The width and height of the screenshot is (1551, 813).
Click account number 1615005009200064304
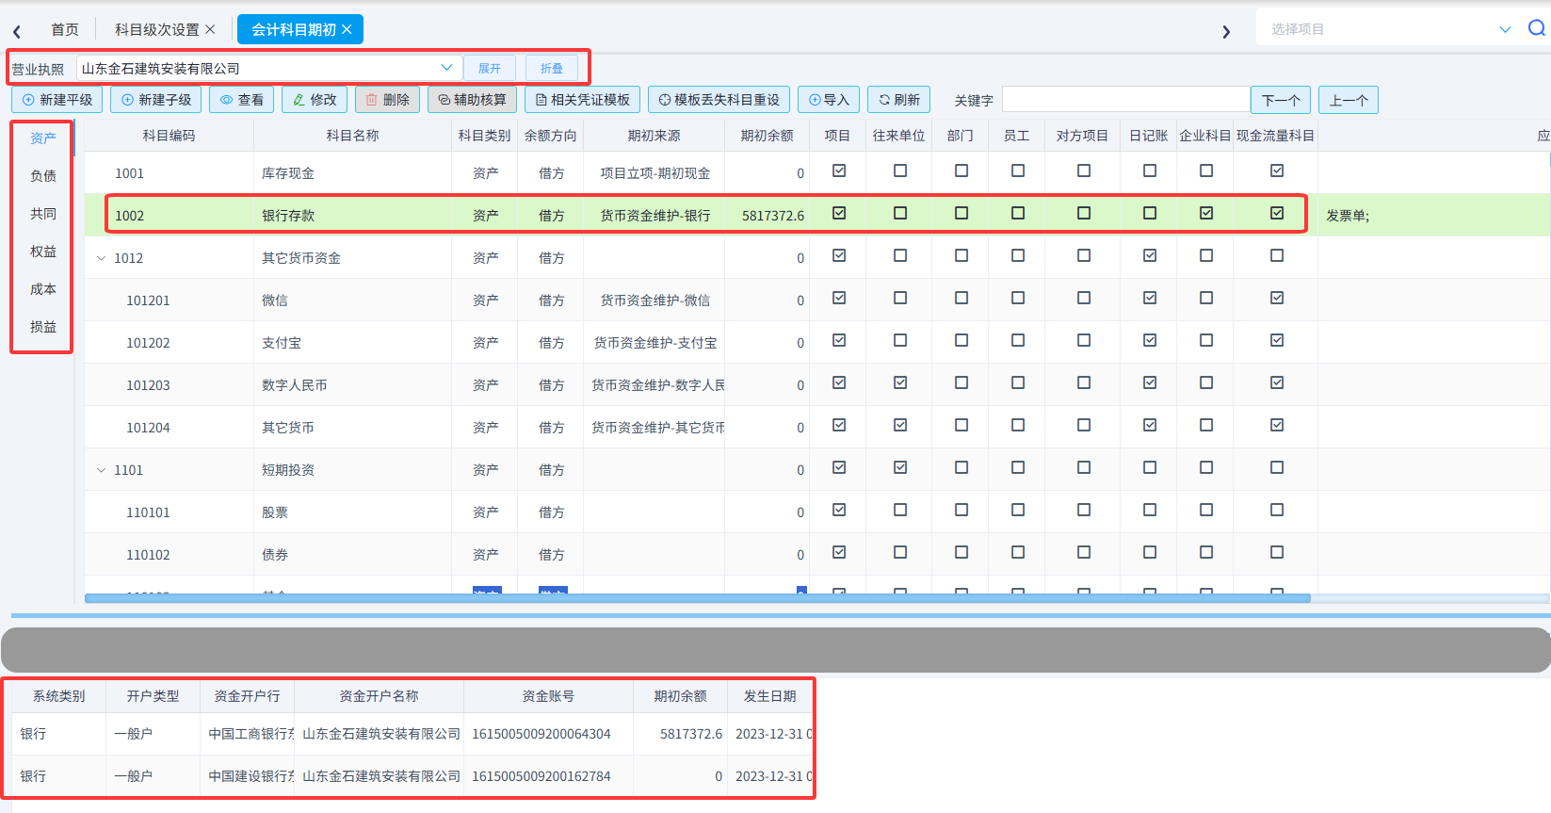click(x=541, y=734)
